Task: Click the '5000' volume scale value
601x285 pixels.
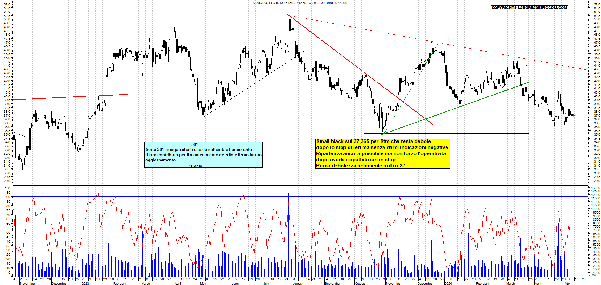Action: pos(596,245)
